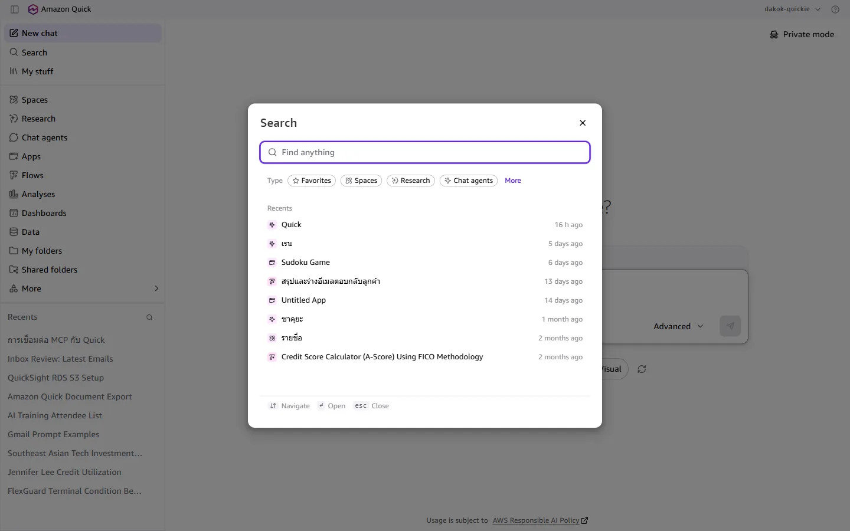Open My stuff in the sidebar

[83, 71]
